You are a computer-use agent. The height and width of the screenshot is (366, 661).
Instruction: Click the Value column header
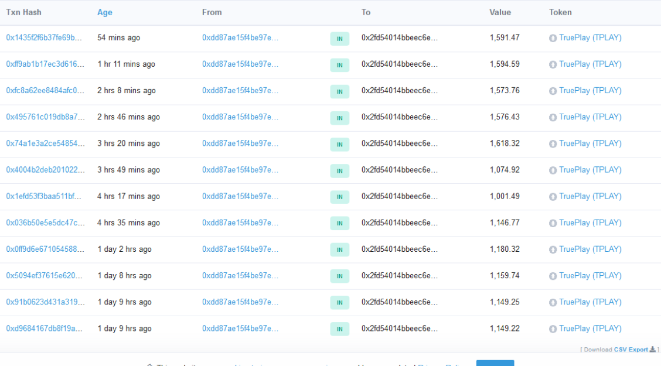coord(500,12)
